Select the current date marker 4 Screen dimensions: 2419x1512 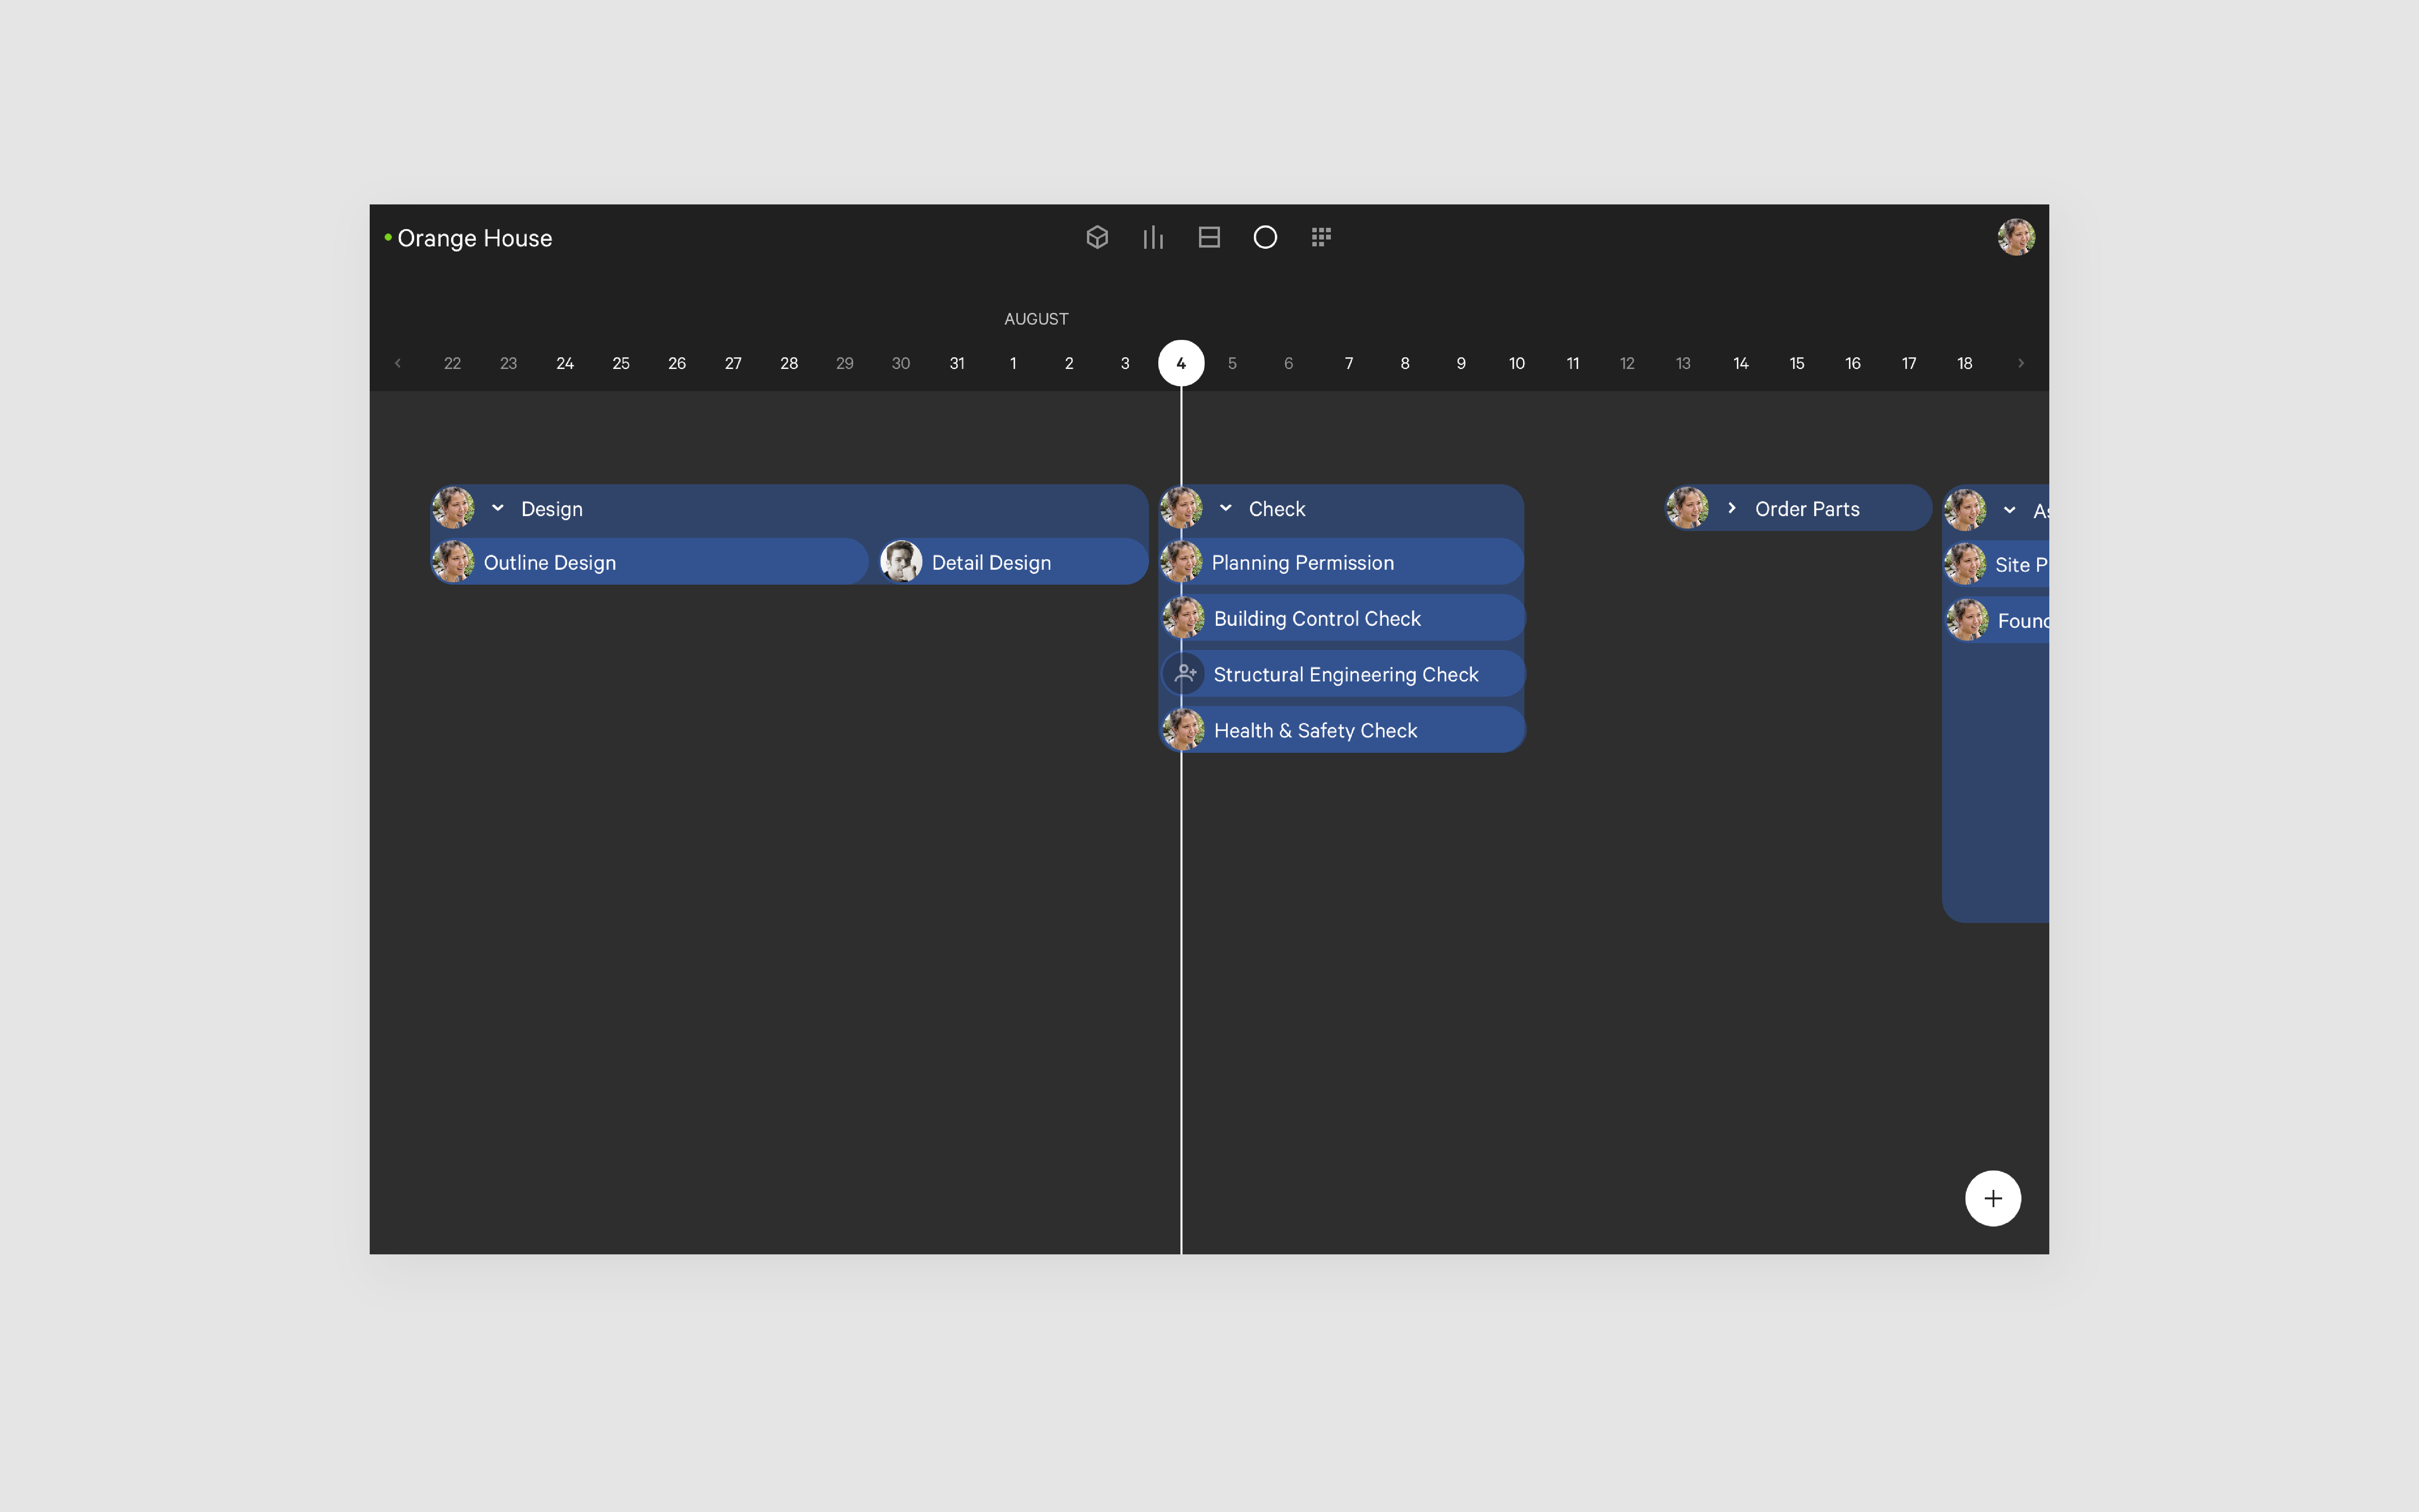[1180, 363]
